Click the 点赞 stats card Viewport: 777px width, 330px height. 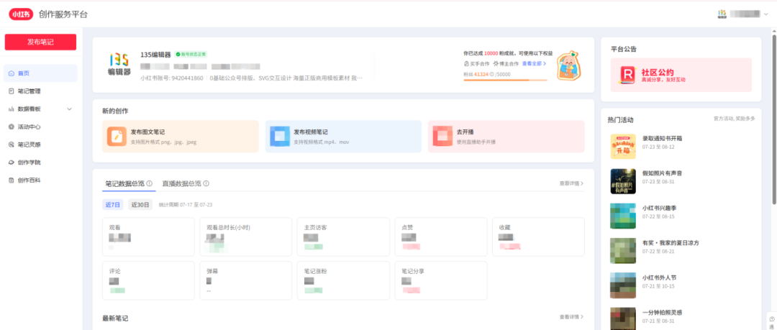click(441, 237)
